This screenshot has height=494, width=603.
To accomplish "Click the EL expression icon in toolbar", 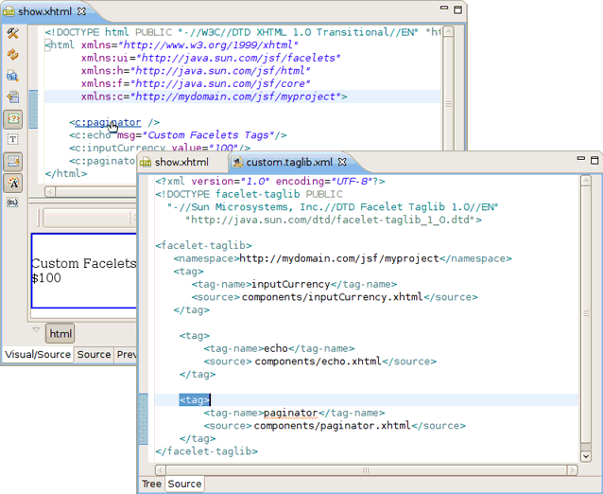I will point(13,203).
